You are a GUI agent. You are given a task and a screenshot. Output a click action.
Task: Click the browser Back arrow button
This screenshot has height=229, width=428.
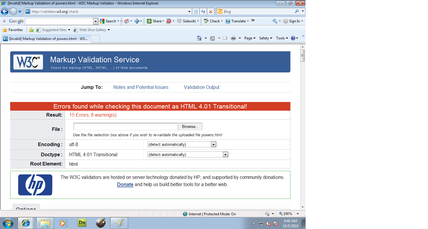click(x=5, y=12)
